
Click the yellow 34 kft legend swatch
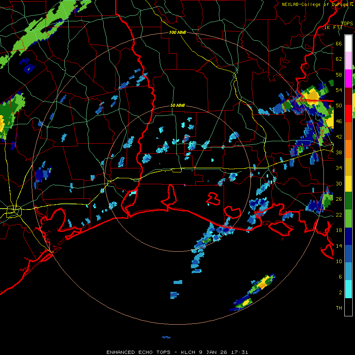click(x=348, y=183)
